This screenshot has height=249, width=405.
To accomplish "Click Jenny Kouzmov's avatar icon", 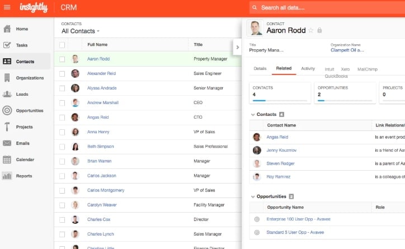I will pos(257,150).
